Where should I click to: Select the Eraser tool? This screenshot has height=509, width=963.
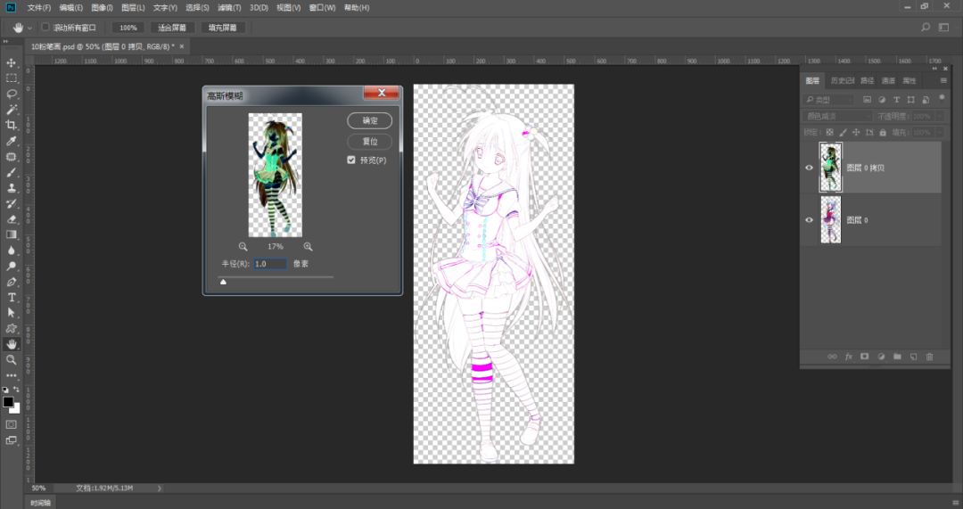(x=12, y=218)
